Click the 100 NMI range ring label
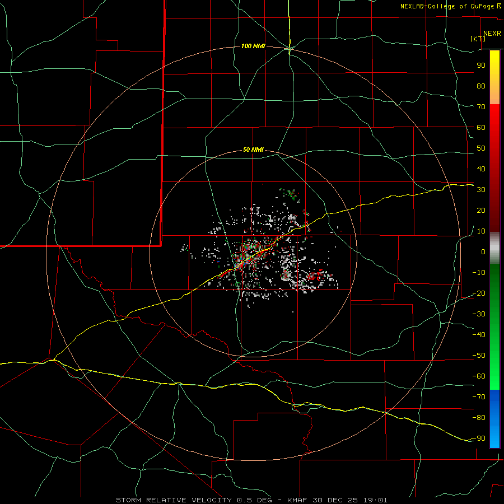The height and width of the screenshot is (504, 504). tap(253, 46)
